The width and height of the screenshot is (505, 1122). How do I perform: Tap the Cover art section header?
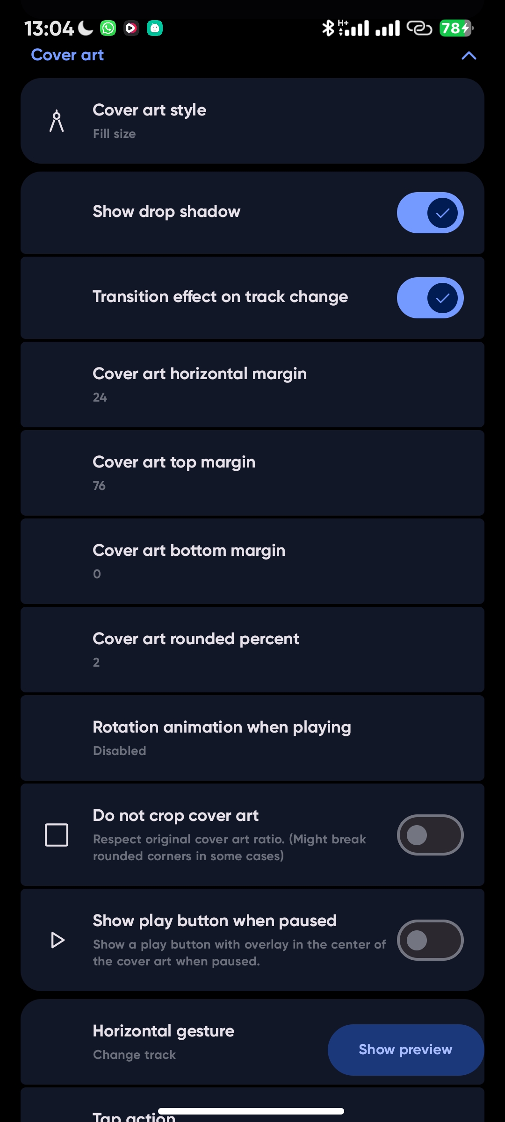click(68, 55)
